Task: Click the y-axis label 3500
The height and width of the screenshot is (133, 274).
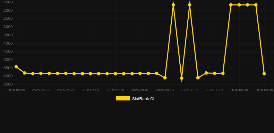Action: pyautogui.click(x=8, y=35)
